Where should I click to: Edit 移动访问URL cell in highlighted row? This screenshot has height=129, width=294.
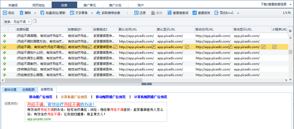(231, 47)
